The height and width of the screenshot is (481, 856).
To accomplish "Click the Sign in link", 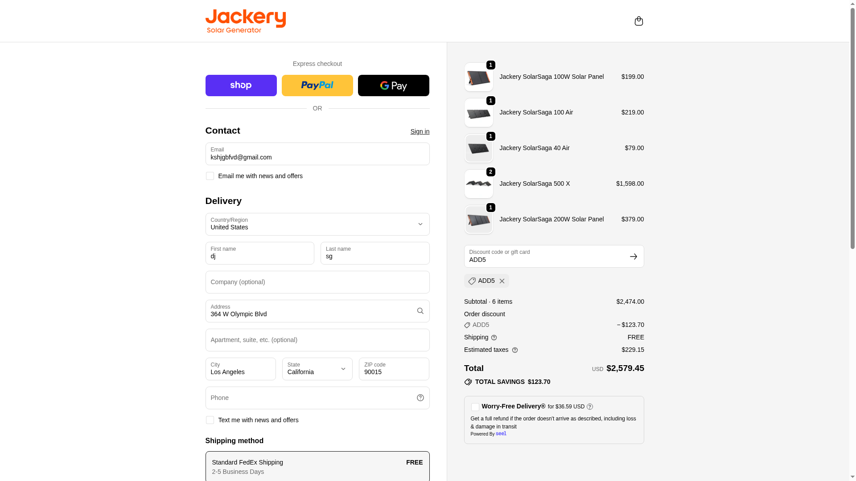I will click(420, 131).
